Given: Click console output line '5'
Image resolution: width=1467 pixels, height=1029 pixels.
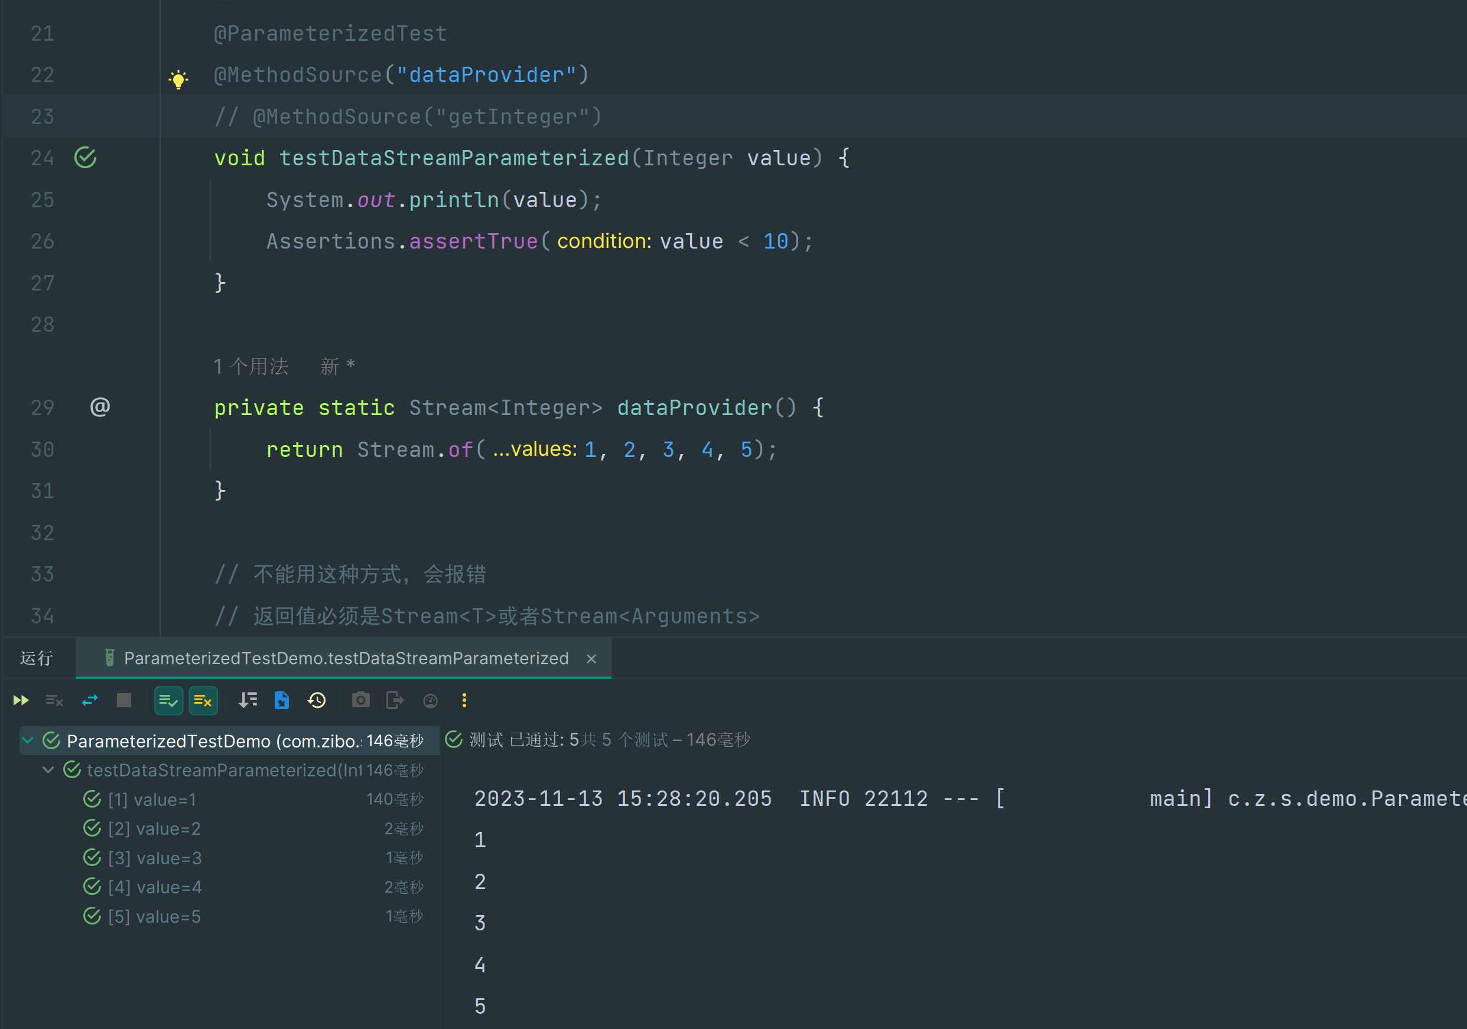Looking at the screenshot, I should tap(480, 1007).
